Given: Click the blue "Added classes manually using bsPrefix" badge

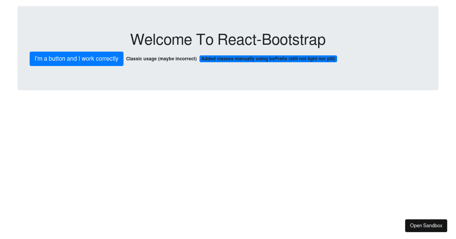Looking at the screenshot, I should click(268, 59).
